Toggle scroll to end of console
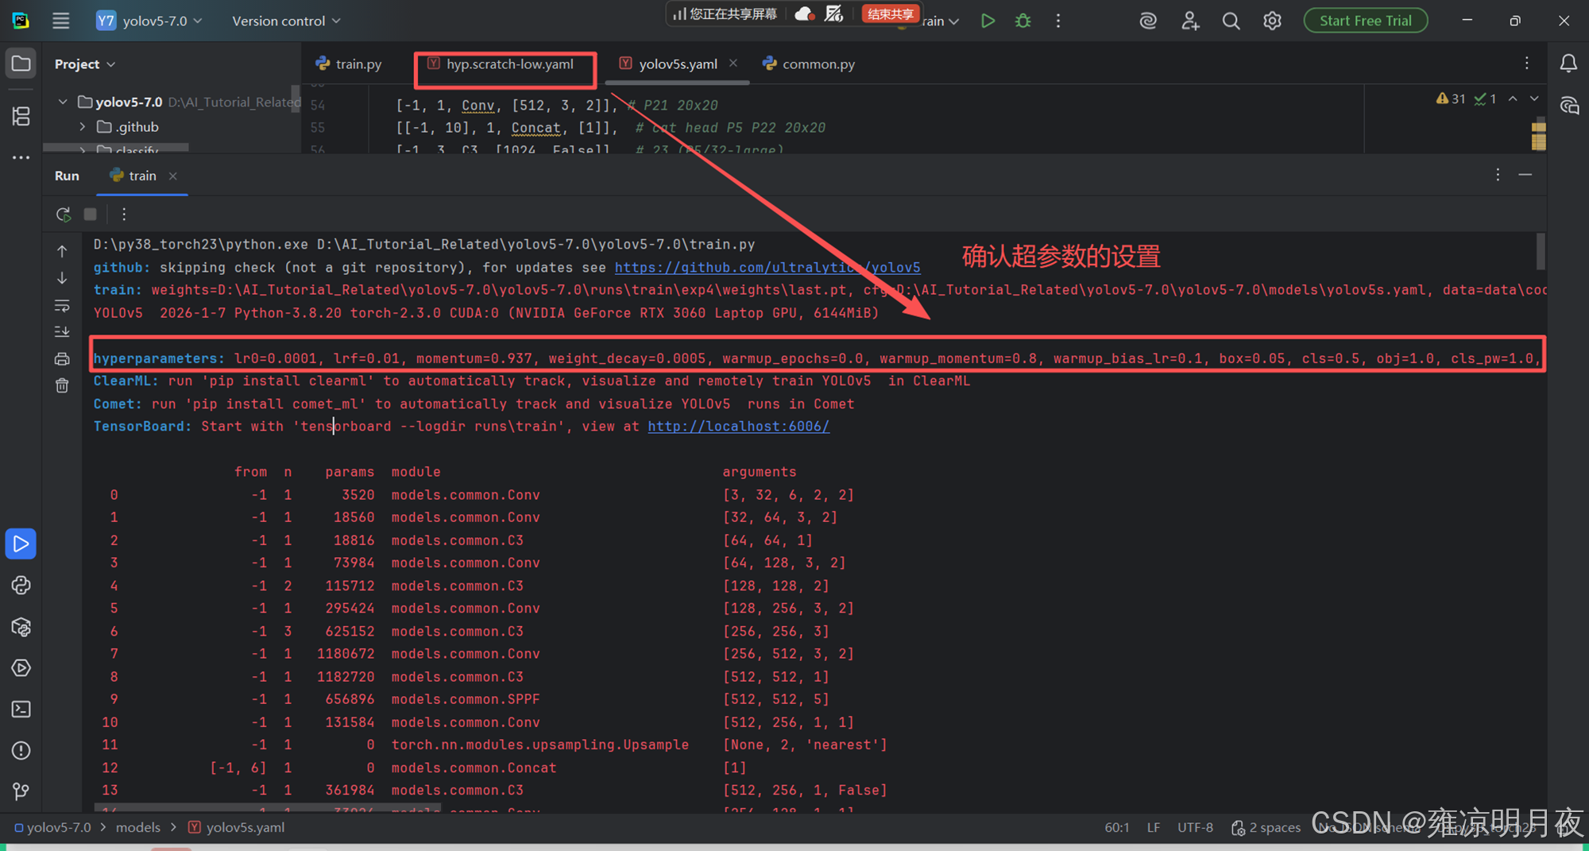Viewport: 1589px width, 851px height. [x=62, y=331]
